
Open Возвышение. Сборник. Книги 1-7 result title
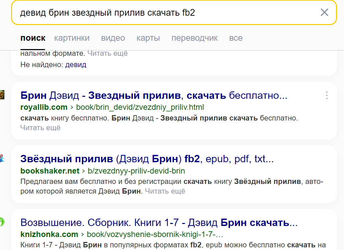pos(159,223)
